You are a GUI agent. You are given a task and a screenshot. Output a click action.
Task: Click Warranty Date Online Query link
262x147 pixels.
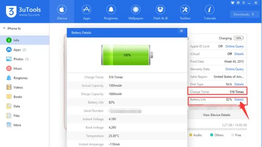pos(234,69)
